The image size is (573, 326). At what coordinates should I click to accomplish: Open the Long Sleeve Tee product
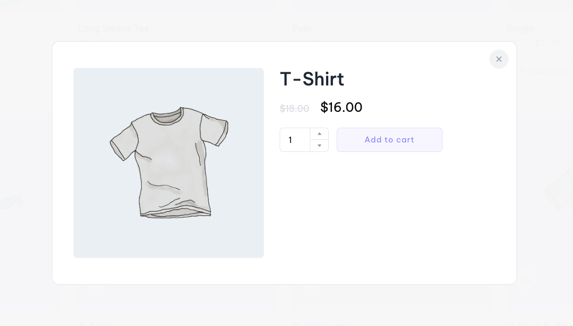pos(114,28)
